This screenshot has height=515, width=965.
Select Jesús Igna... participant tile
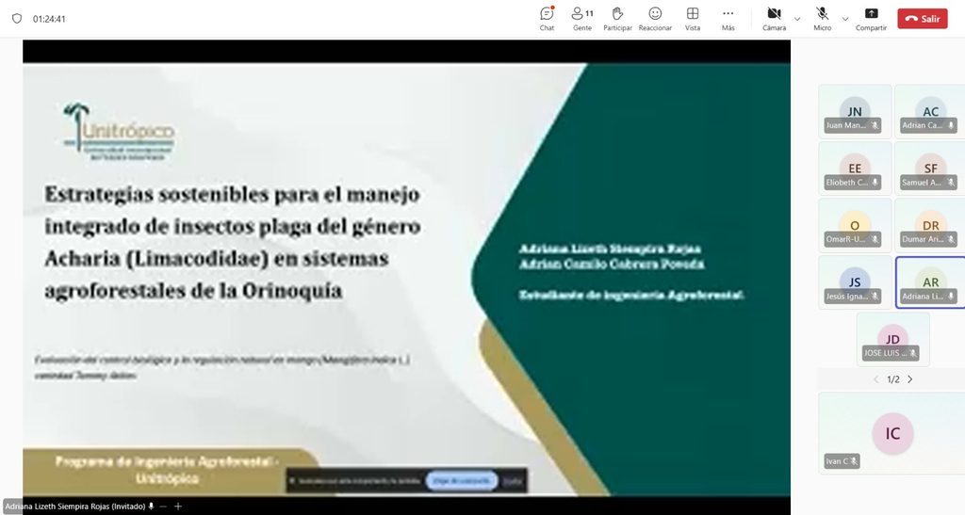pyautogui.click(x=854, y=282)
